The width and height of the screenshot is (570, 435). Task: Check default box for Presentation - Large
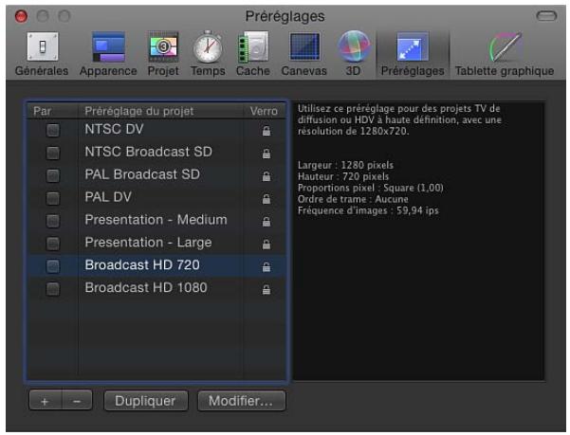53,244
